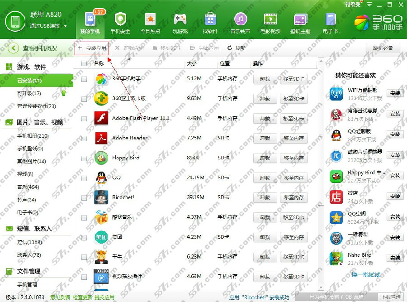Click 安装 for 肯德基优惠券
The image size is (407, 302).
click(x=395, y=114)
